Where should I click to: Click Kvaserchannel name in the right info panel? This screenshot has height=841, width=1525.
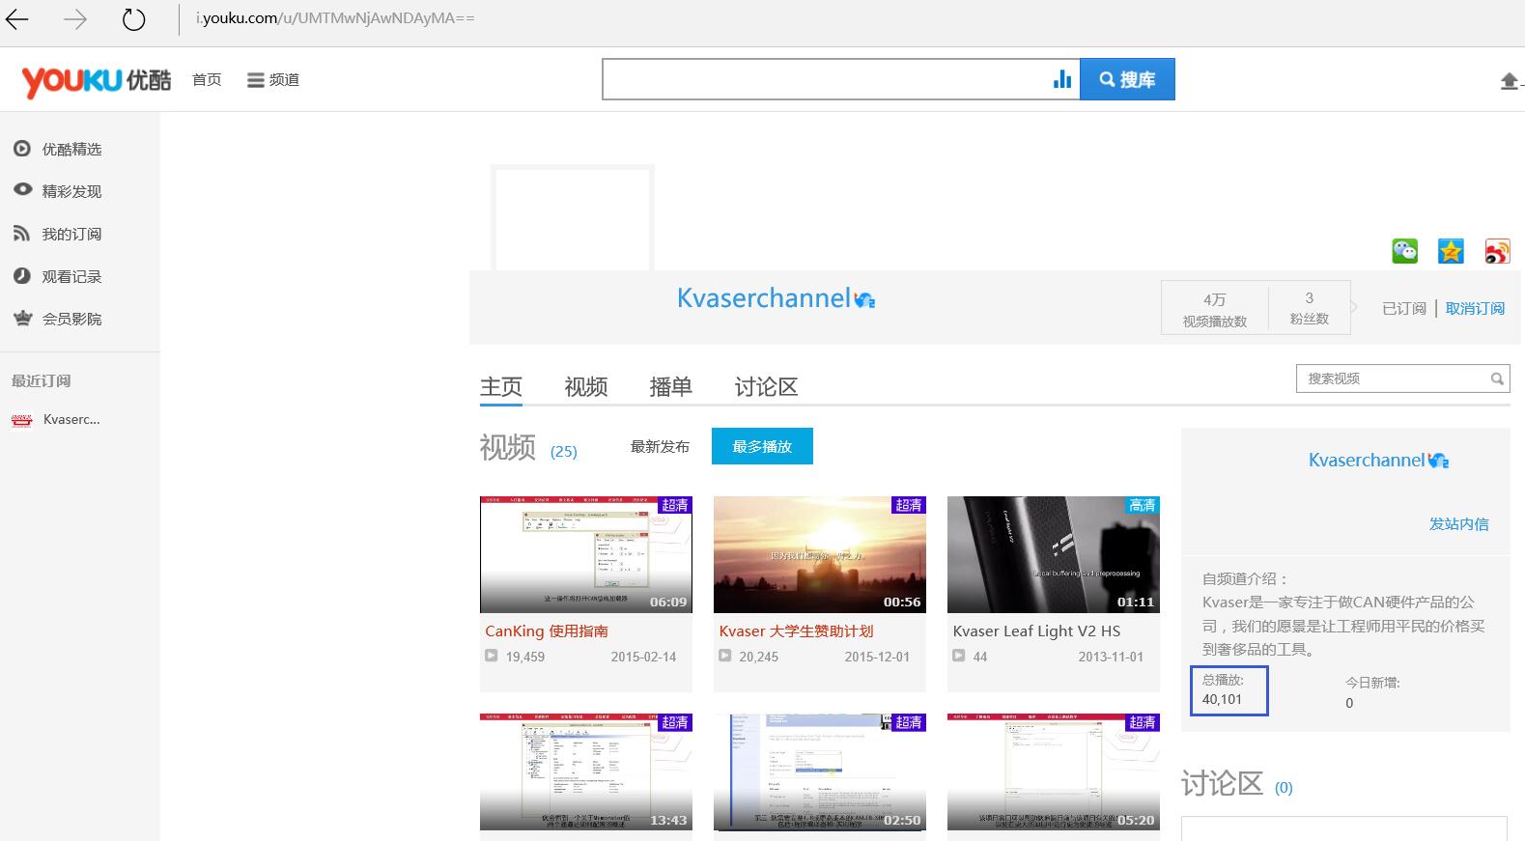click(1366, 461)
